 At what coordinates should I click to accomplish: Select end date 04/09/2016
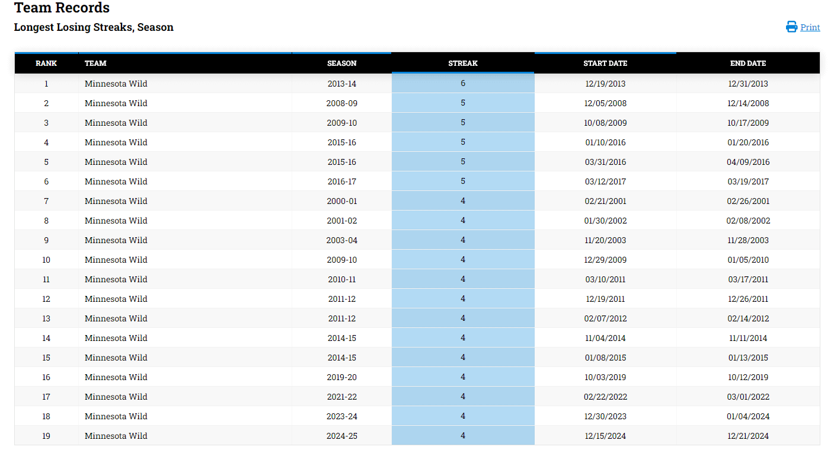pyautogui.click(x=748, y=162)
